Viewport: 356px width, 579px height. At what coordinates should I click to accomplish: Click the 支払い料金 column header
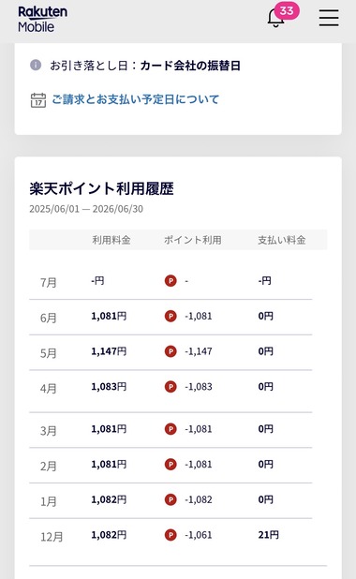point(282,240)
